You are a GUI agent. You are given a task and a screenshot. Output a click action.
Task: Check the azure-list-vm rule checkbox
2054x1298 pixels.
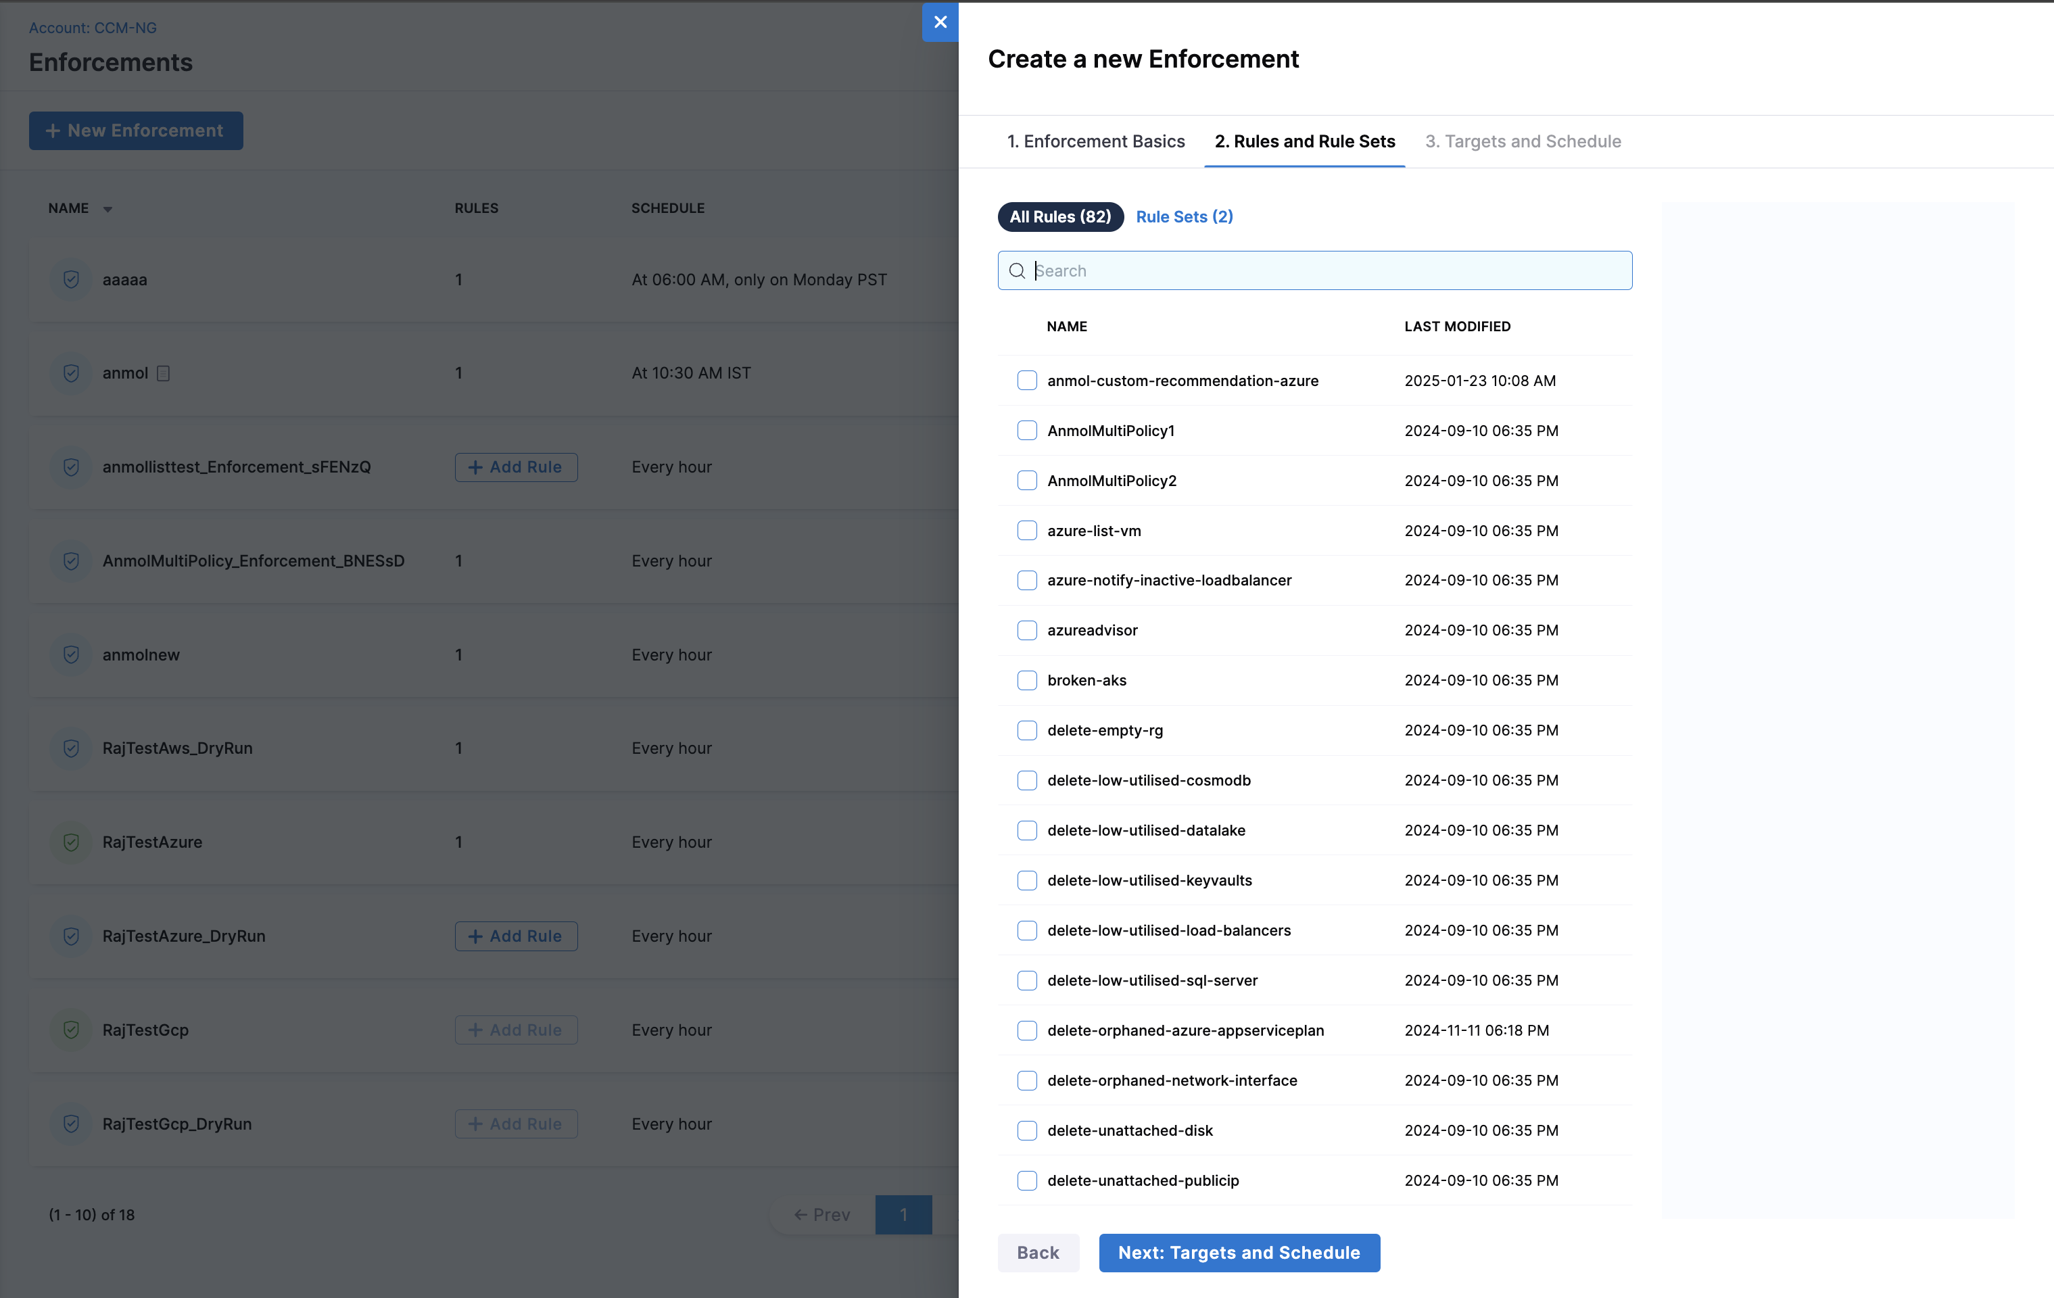1027,531
